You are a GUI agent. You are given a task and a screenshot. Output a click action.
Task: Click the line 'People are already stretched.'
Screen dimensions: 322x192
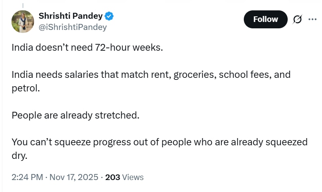point(75,115)
